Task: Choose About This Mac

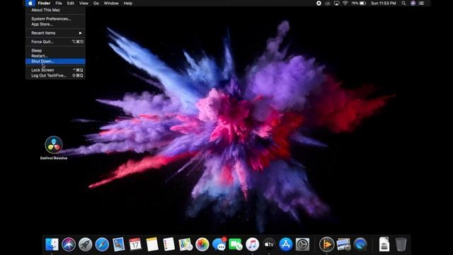Action: click(55, 10)
